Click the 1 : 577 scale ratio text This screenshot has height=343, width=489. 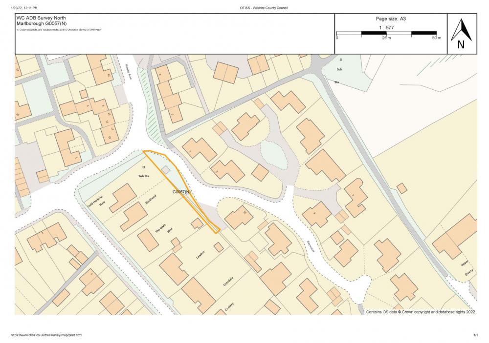[386, 28]
